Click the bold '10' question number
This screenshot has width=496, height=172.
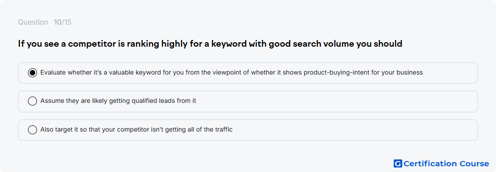(58, 22)
